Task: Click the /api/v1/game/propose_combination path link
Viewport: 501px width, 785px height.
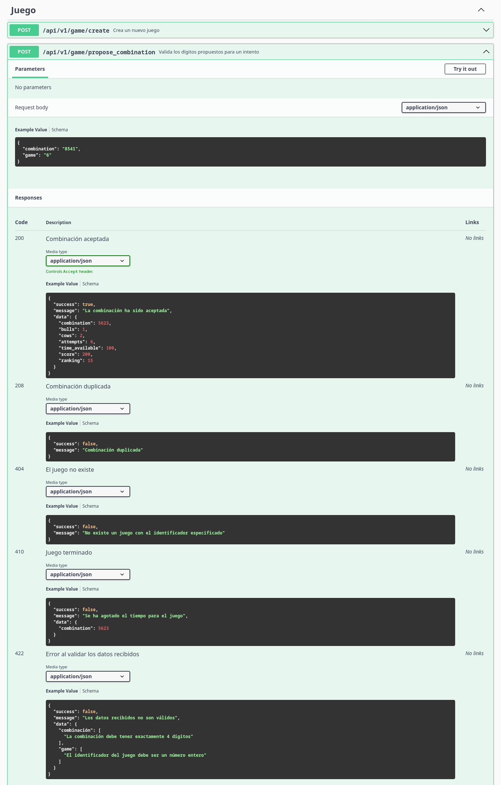Action: 99,52
